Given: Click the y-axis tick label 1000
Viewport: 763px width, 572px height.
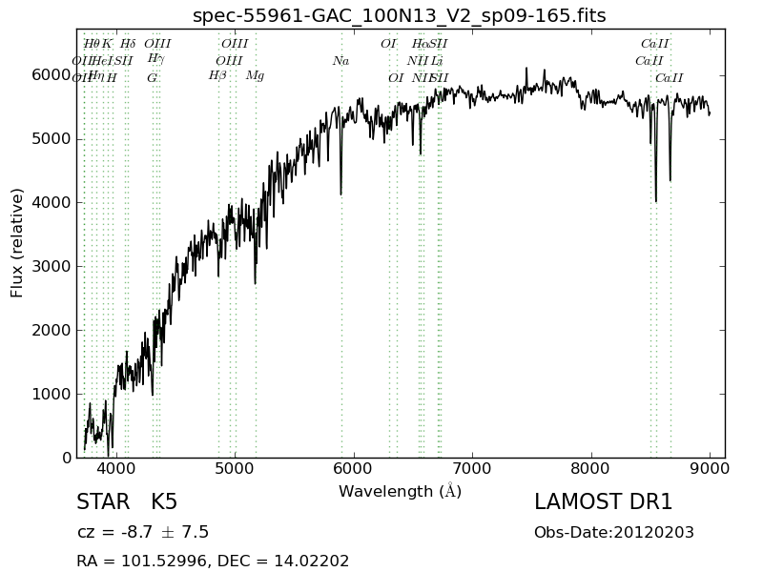Looking at the screenshot, I should [x=52, y=394].
